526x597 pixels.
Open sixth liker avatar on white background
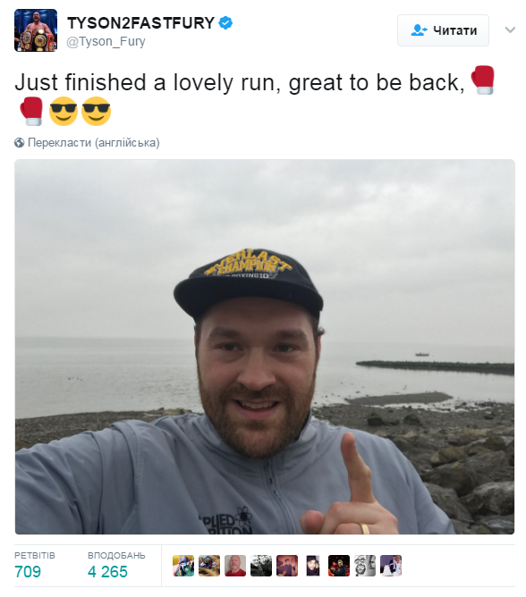[313, 566]
